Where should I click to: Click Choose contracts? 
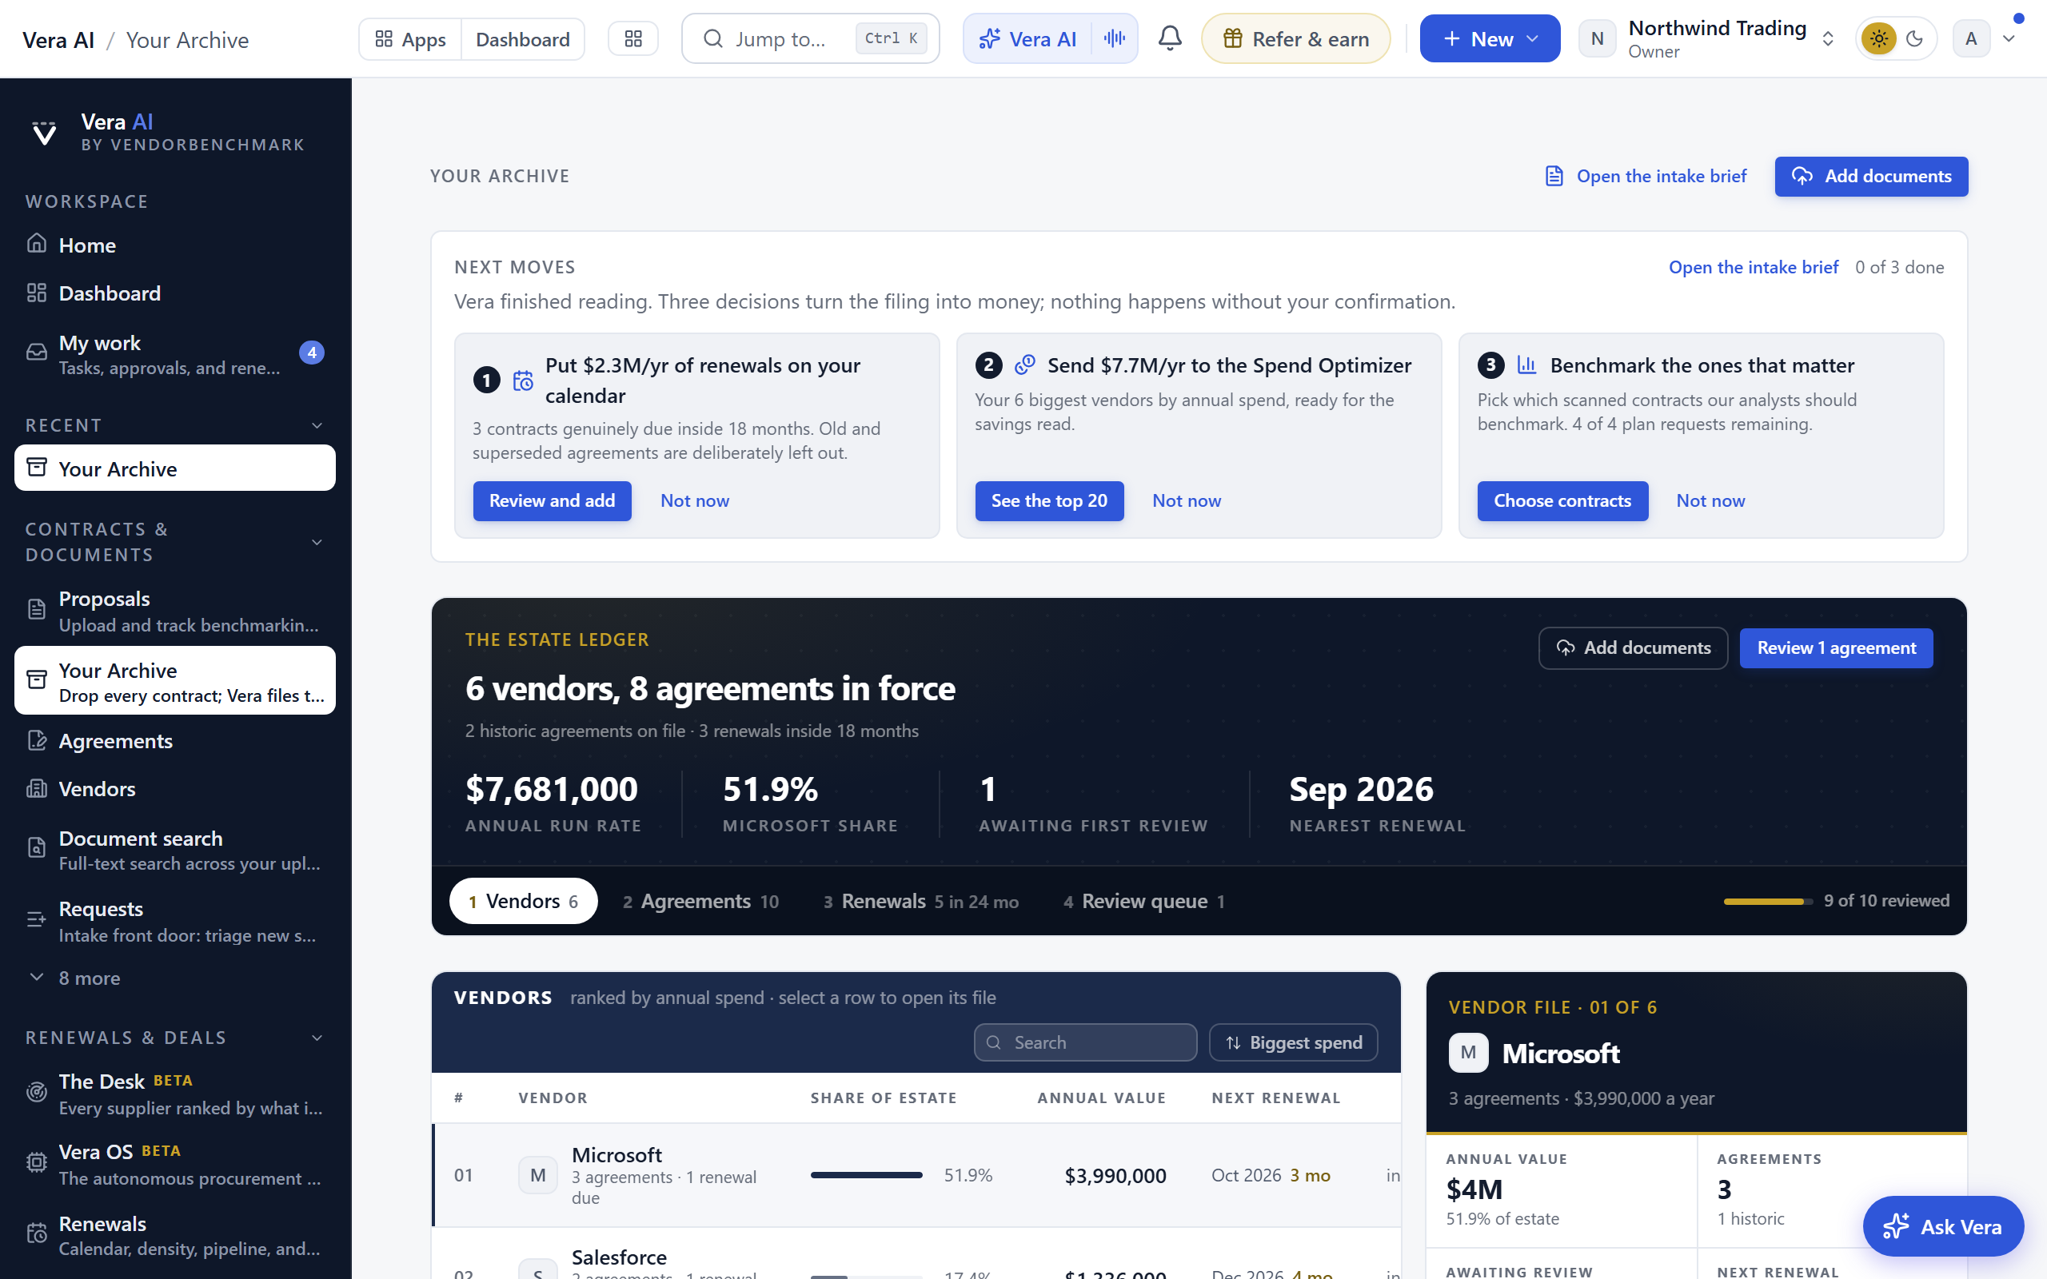point(1562,500)
